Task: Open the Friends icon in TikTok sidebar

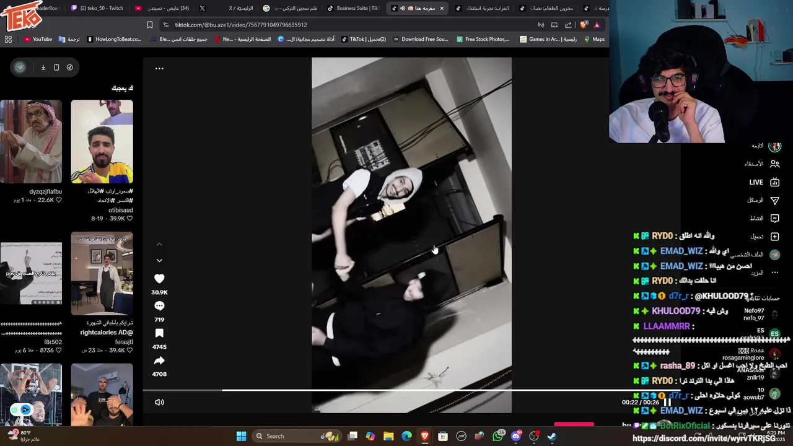Action: tap(774, 164)
